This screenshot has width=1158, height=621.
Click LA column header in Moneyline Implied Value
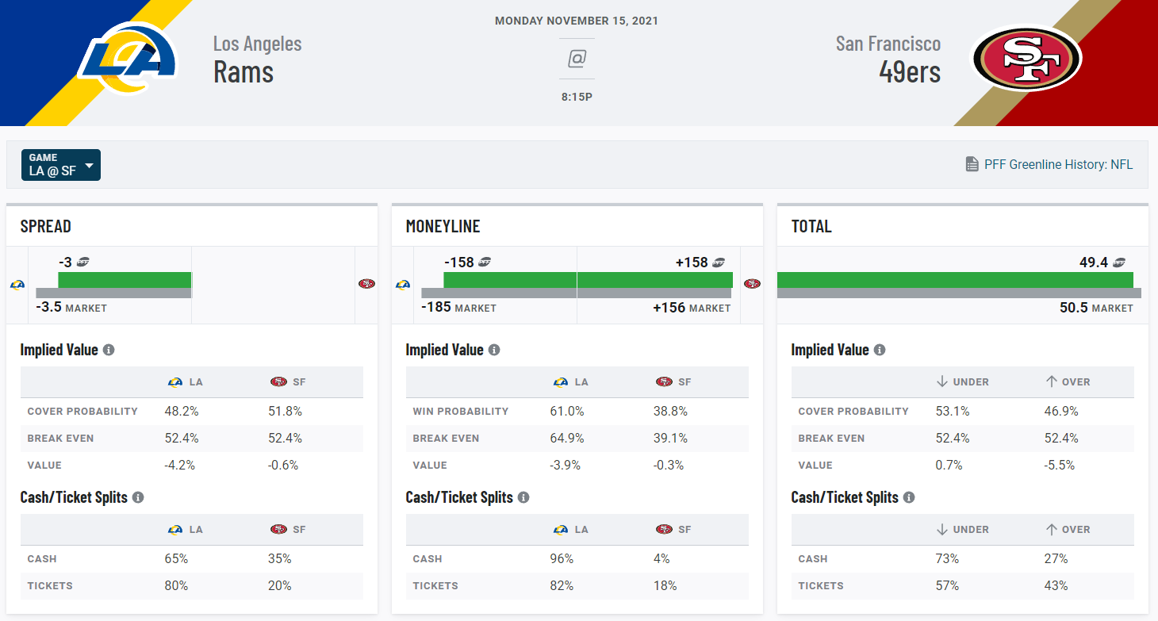coord(571,381)
